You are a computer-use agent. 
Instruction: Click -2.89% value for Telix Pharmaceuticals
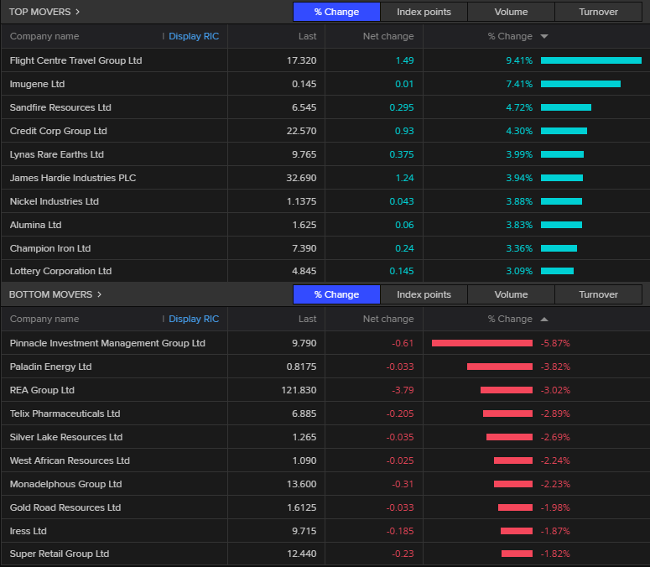tap(555, 414)
